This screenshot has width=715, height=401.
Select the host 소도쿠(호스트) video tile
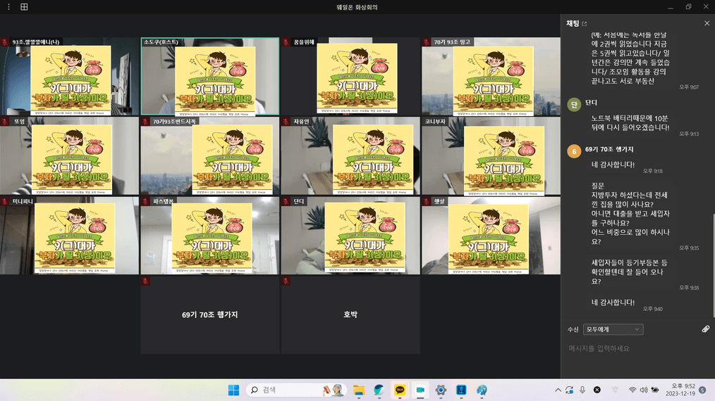209,76
